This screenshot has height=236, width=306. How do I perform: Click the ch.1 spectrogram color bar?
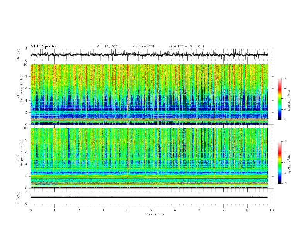[279, 99]
